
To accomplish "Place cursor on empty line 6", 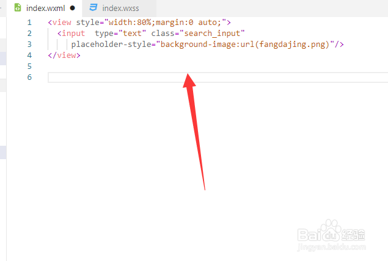I will pos(218,77).
